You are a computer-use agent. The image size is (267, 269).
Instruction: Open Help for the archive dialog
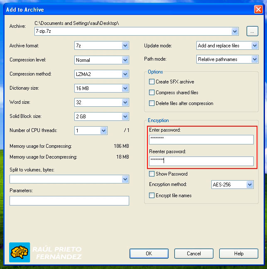pyautogui.click(x=238, y=254)
